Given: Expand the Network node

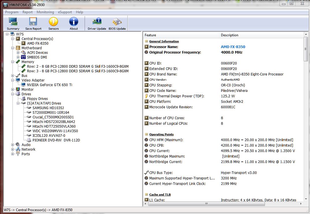Looking at the screenshot, I should [x=13, y=149].
